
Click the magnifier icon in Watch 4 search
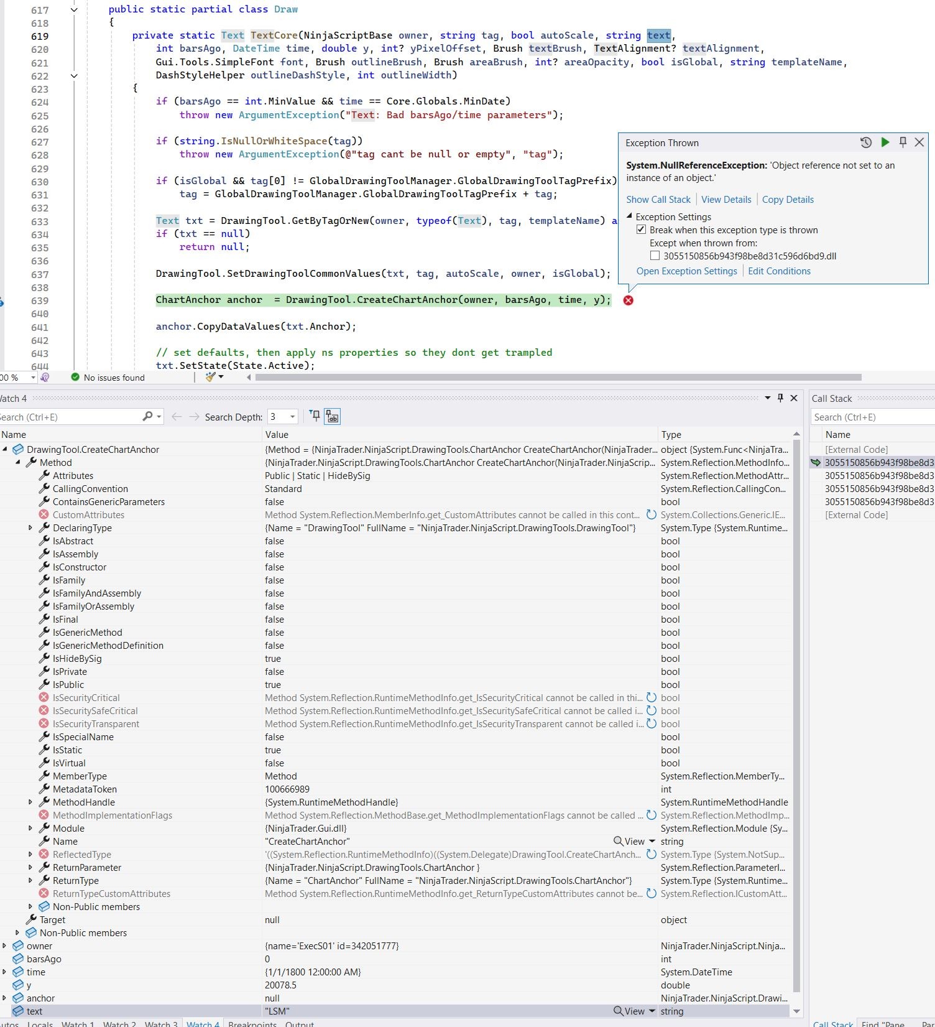(x=147, y=416)
